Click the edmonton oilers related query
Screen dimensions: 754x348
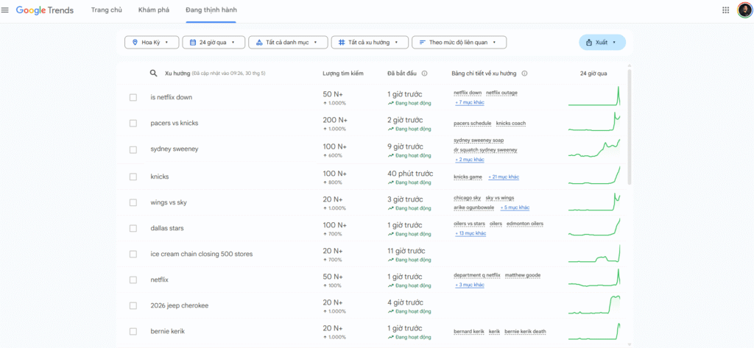tap(525, 224)
